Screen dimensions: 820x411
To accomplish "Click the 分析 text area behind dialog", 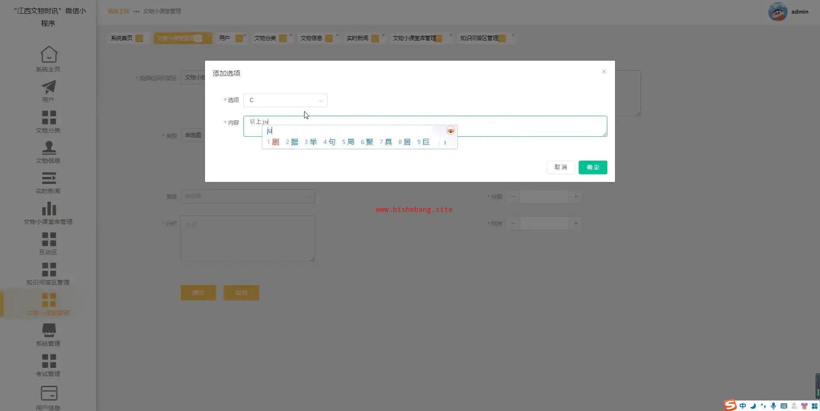I will [x=248, y=239].
